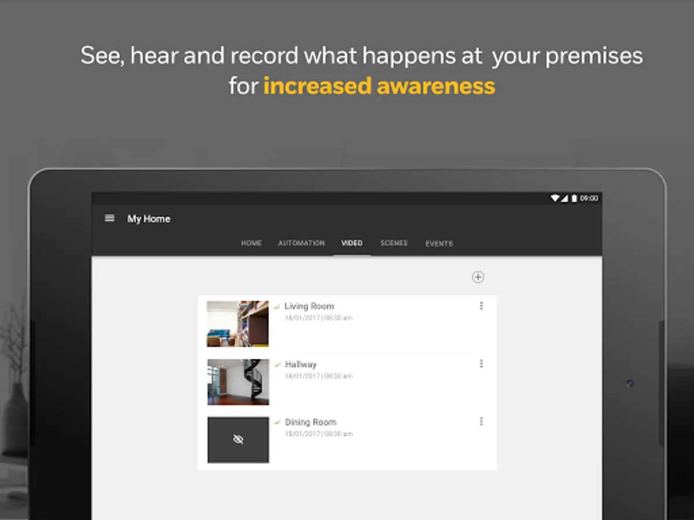Open the hamburger navigation menu
Image resolution: width=694 pixels, height=520 pixels.
coord(109,218)
